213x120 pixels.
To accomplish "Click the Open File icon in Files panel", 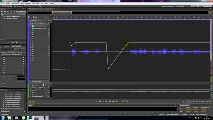I will tap(2, 12).
